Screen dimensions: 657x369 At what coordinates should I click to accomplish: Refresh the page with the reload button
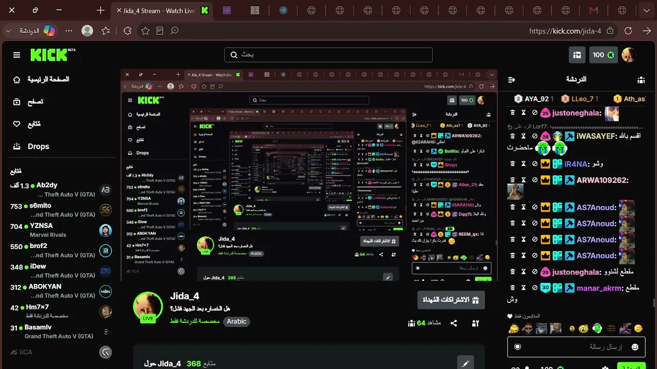(628, 31)
